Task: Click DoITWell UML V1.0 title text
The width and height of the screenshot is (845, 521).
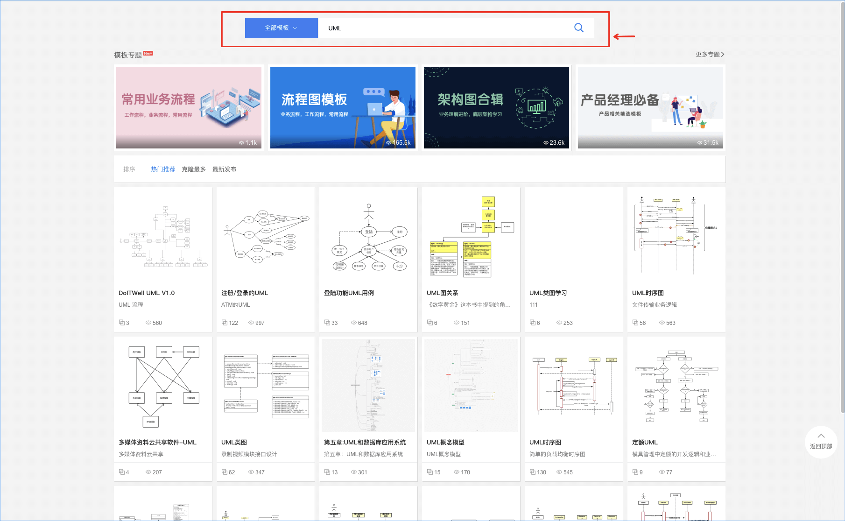Action: pyautogui.click(x=147, y=293)
